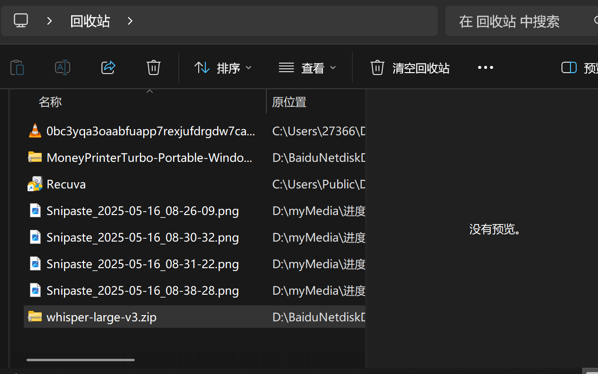598x374 pixels.
Task: Expand the chevron after 回收站 in address bar
Action: tap(130, 21)
